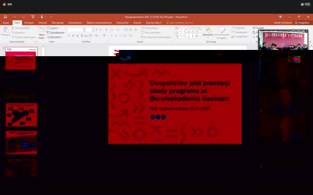Click the 'Was möchten Sie tun' search box
313x195 pixels.
pos(180,23)
